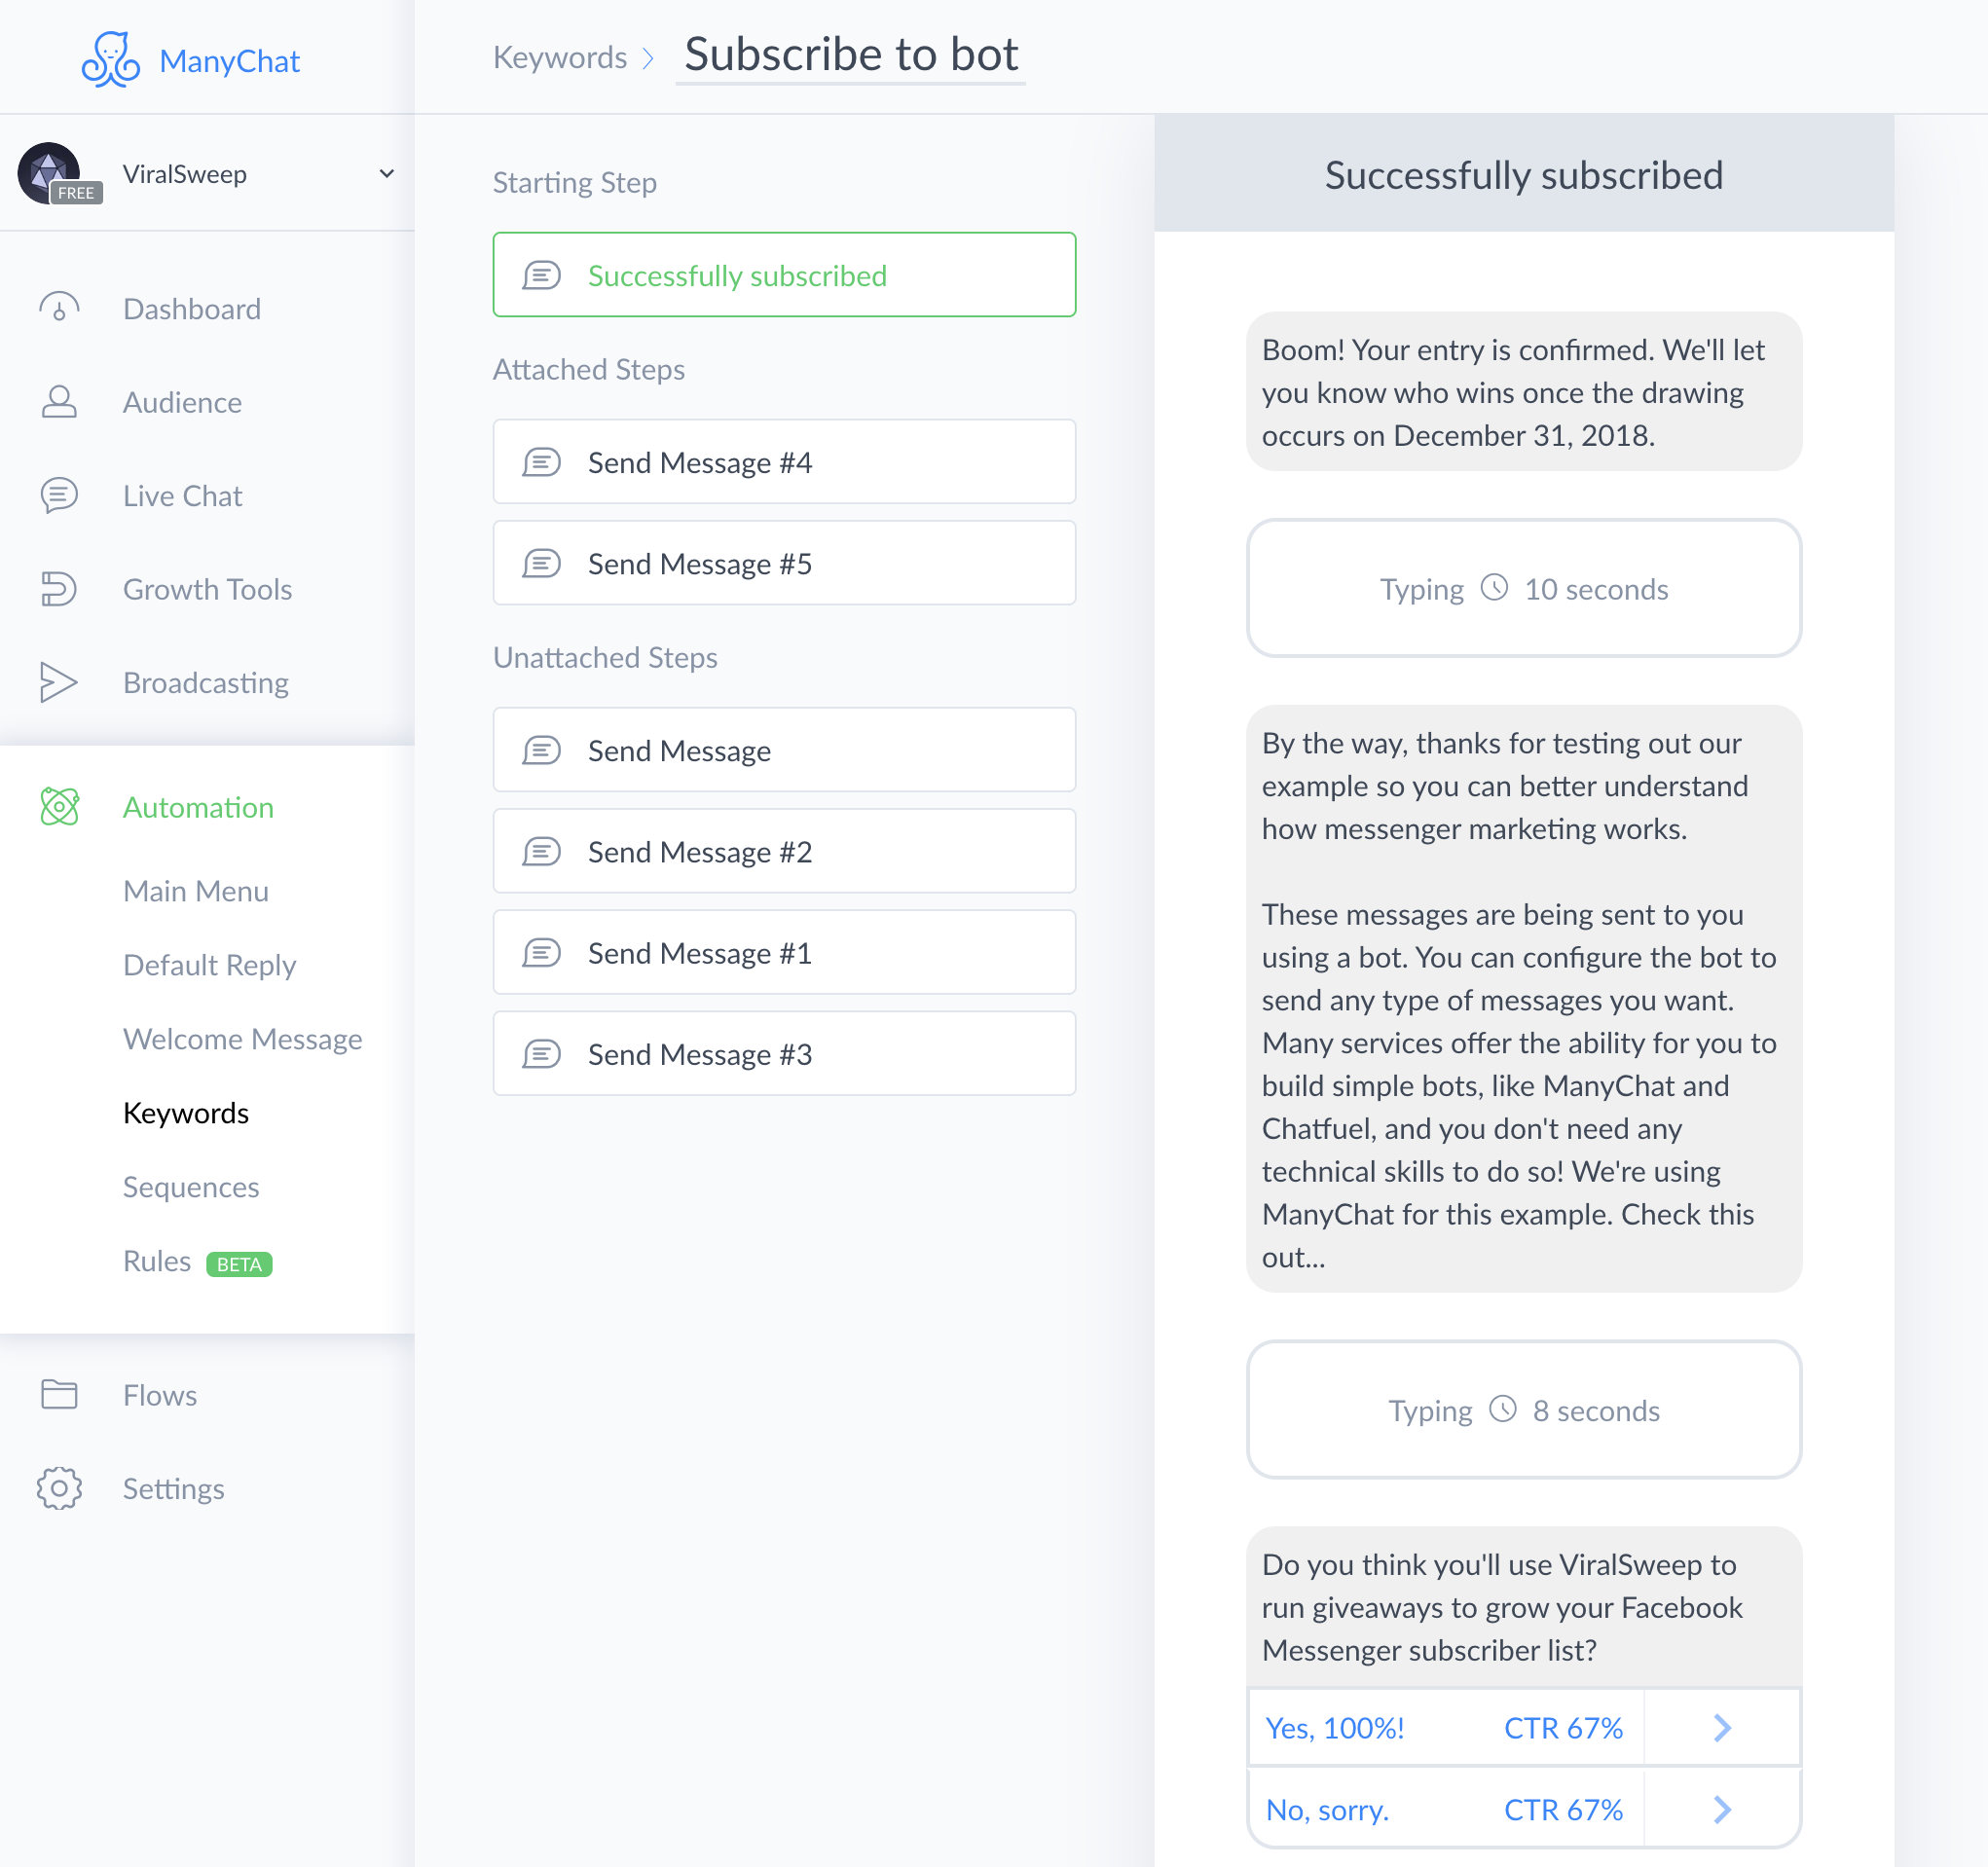
Task: Open Dashboard via its gauge icon
Action: coord(59,308)
